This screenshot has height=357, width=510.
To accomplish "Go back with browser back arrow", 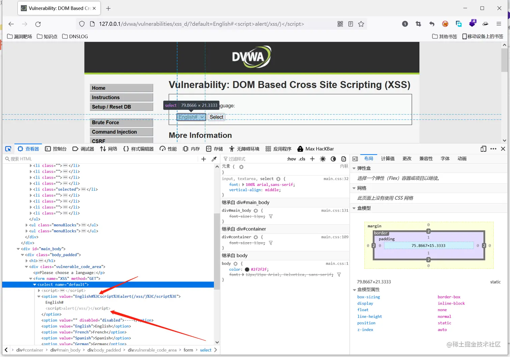I will [11, 24].
